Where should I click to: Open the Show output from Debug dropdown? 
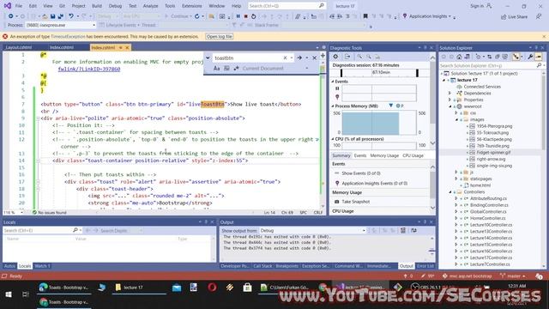[x=312, y=231]
